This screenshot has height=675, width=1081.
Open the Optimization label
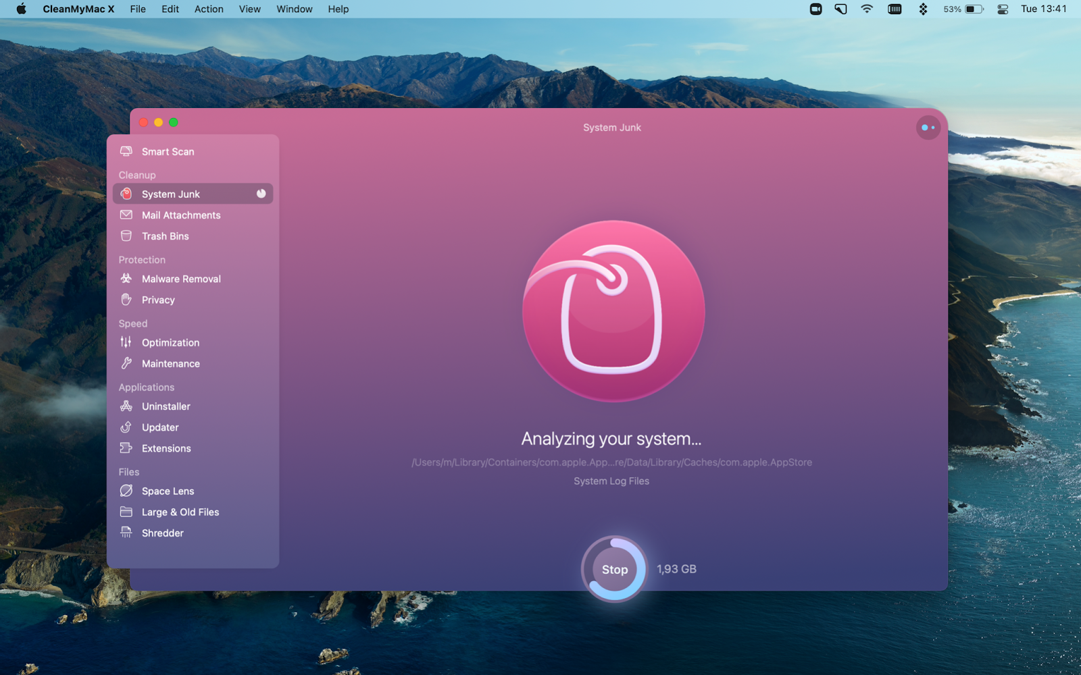[x=170, y=342]
